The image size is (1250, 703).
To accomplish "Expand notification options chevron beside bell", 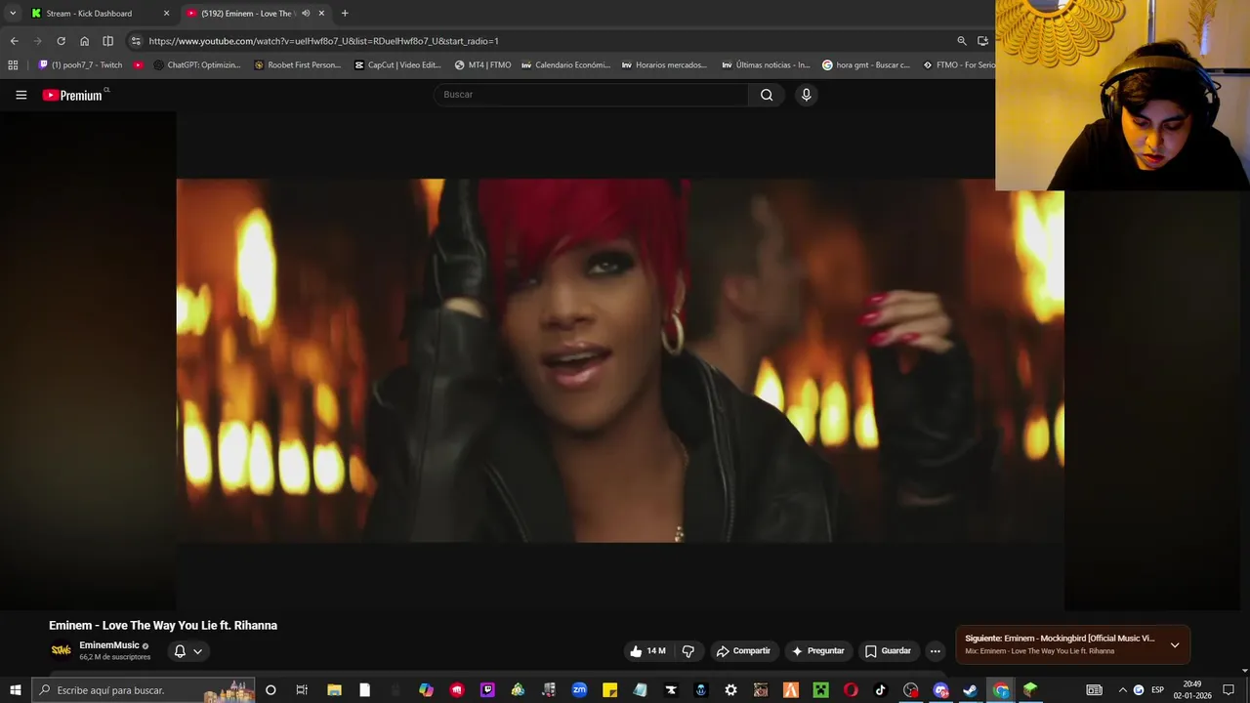I will coord(197,651).
